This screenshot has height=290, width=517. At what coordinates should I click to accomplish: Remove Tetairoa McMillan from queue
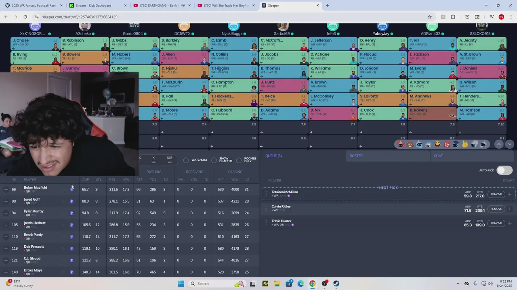click(496, 195)
